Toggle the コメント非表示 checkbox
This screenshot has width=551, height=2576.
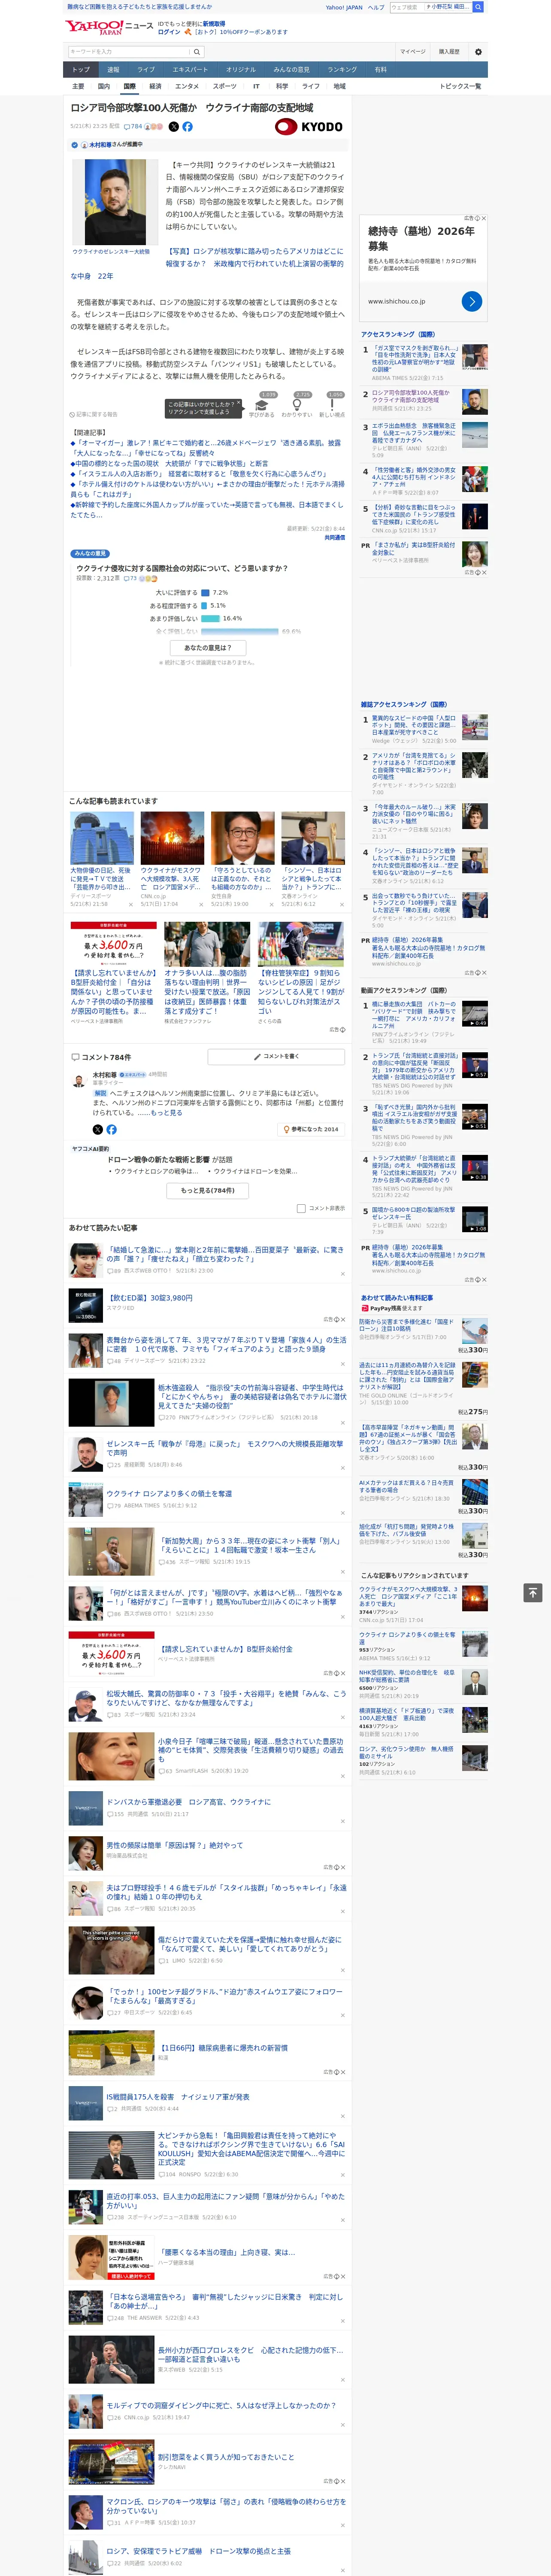[301, 1208]
